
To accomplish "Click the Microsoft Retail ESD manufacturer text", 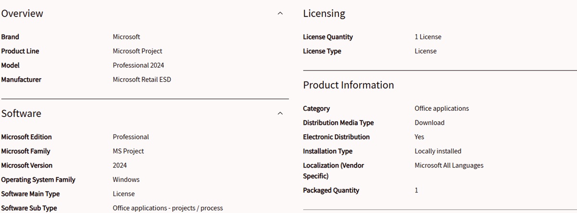I will (x=142, y=80).
